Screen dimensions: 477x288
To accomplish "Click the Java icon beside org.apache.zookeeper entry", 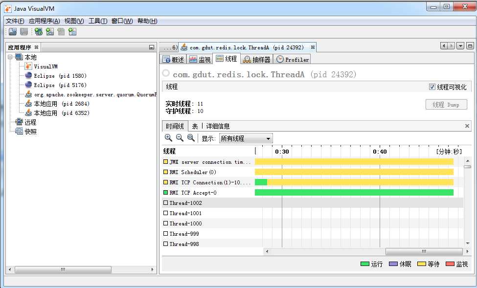I will click(28, 94).
